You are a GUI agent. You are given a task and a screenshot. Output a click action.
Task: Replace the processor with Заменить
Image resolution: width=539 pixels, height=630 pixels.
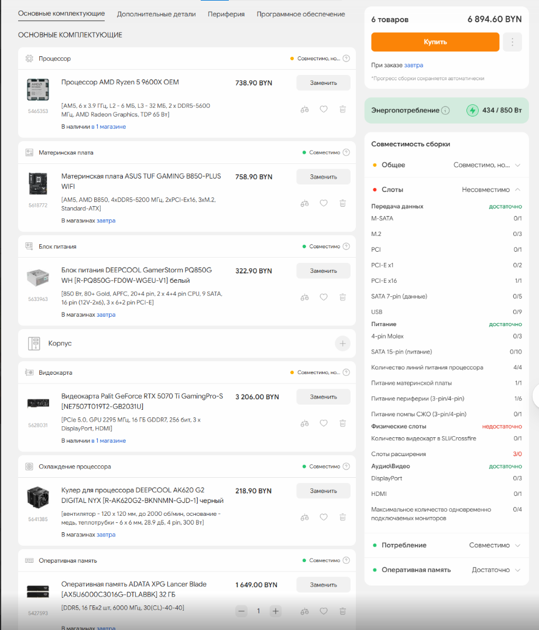point(323,83)
